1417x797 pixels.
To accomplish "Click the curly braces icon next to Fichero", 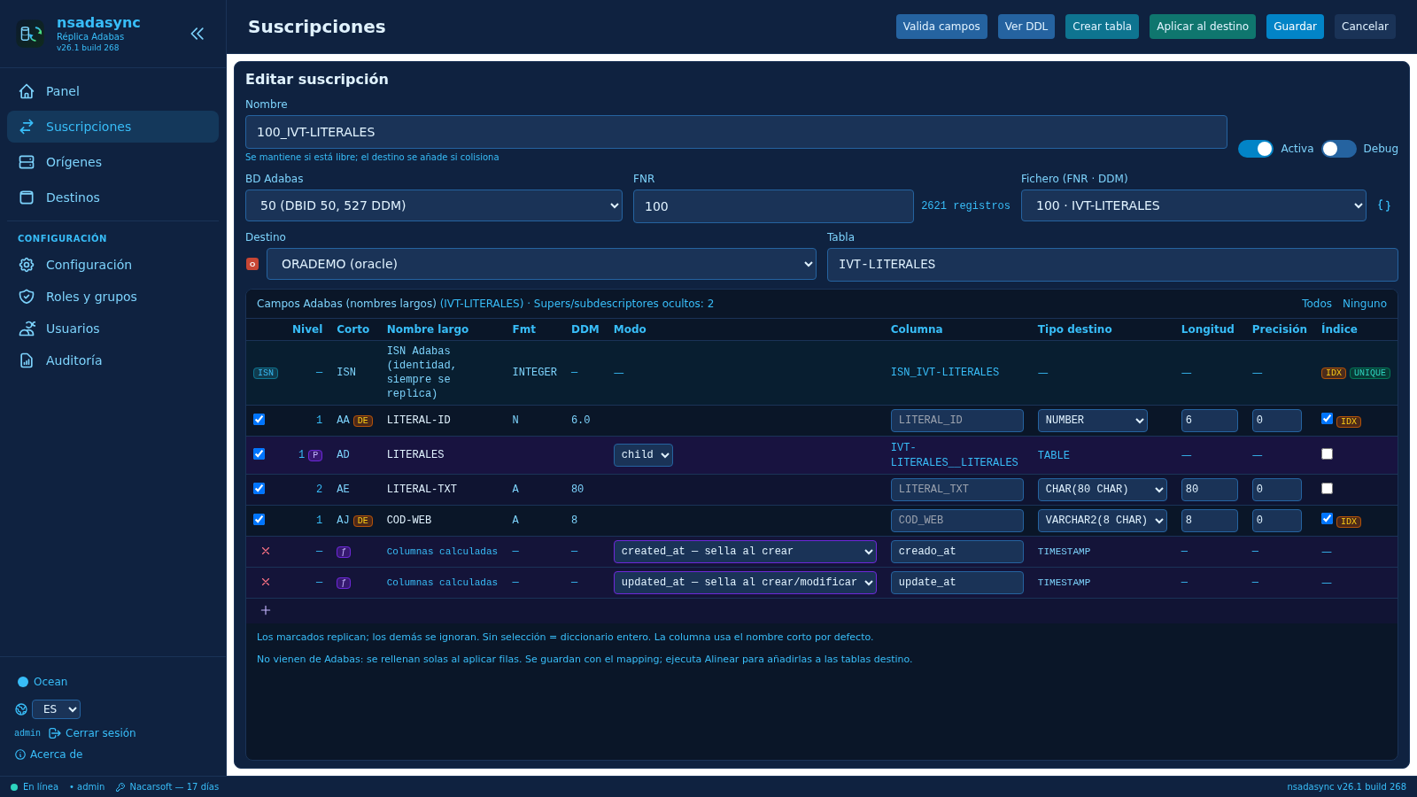I will click(x=1384, y=205).
